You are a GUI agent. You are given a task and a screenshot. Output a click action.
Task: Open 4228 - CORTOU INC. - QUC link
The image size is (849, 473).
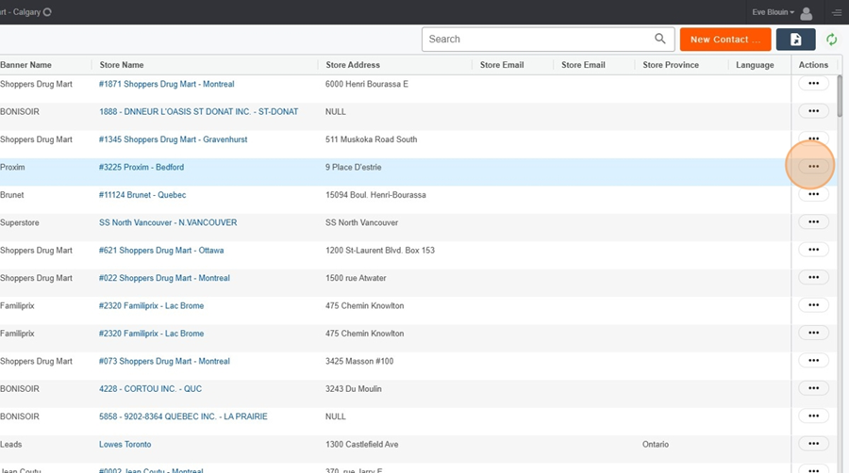tap(150, 389)
